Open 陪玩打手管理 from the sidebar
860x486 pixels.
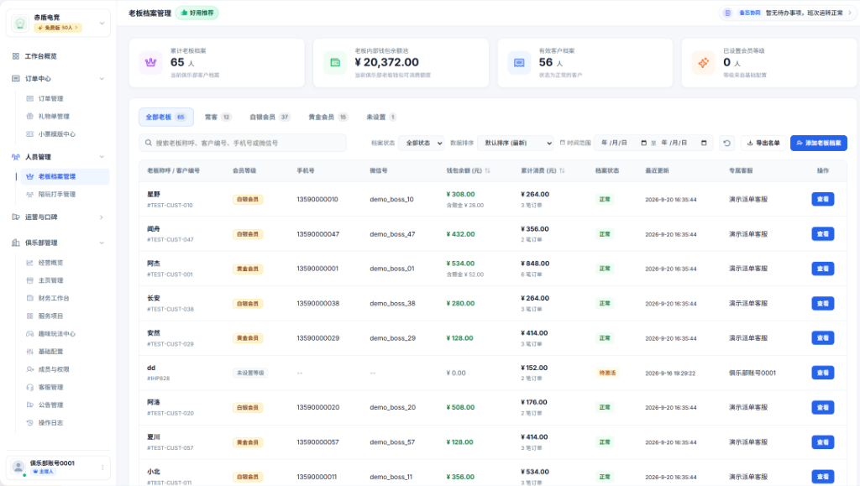56,194
